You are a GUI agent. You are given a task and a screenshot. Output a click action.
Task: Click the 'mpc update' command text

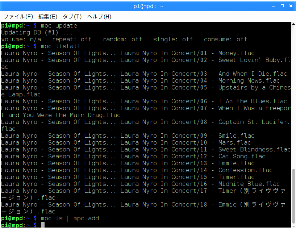(x=59, y=26)
